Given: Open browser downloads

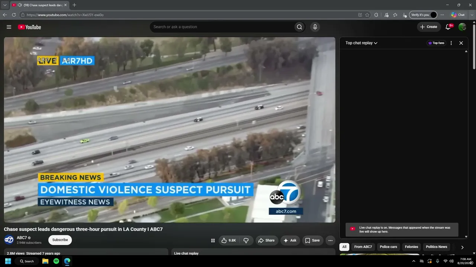Looking at the screenshot, I should [405, 15].
